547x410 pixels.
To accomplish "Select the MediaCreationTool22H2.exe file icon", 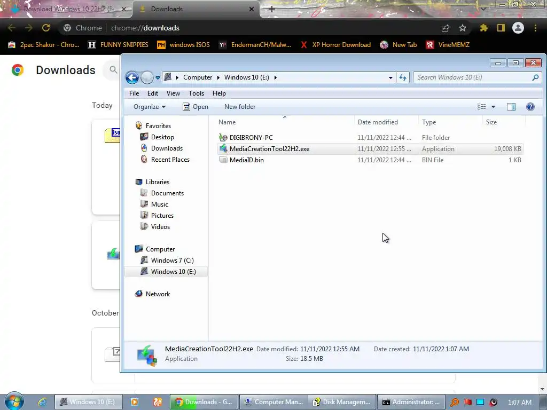I will pos(223,149).
